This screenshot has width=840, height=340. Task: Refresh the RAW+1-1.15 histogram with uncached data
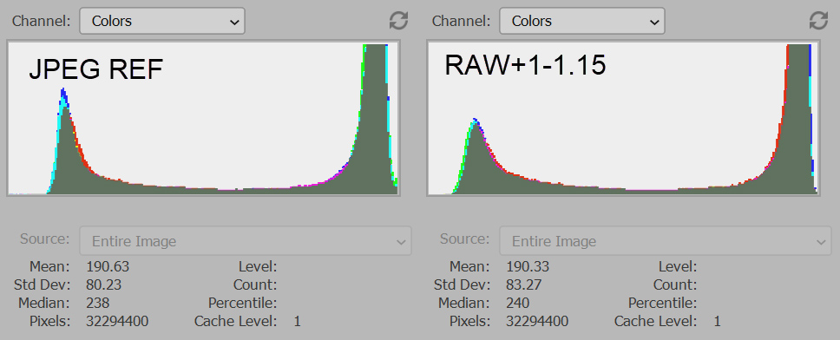[818, 21]
